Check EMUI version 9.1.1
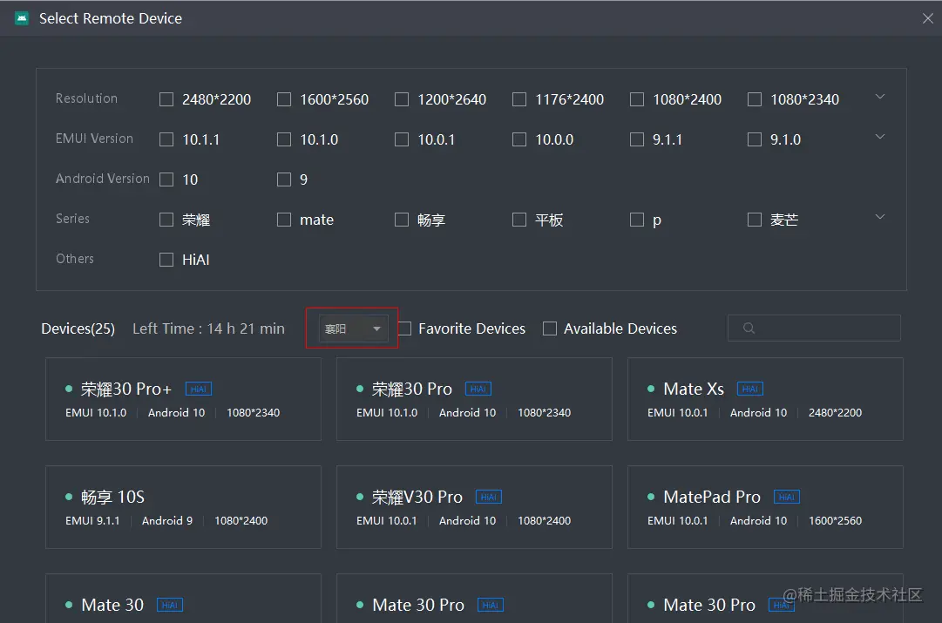This screenshot has width=942, height=623. click(637, 139)
